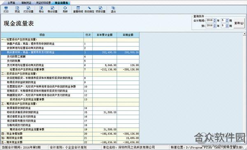Open the start year spinner arrows
The image size is (247, 150).
click(214, 21)
